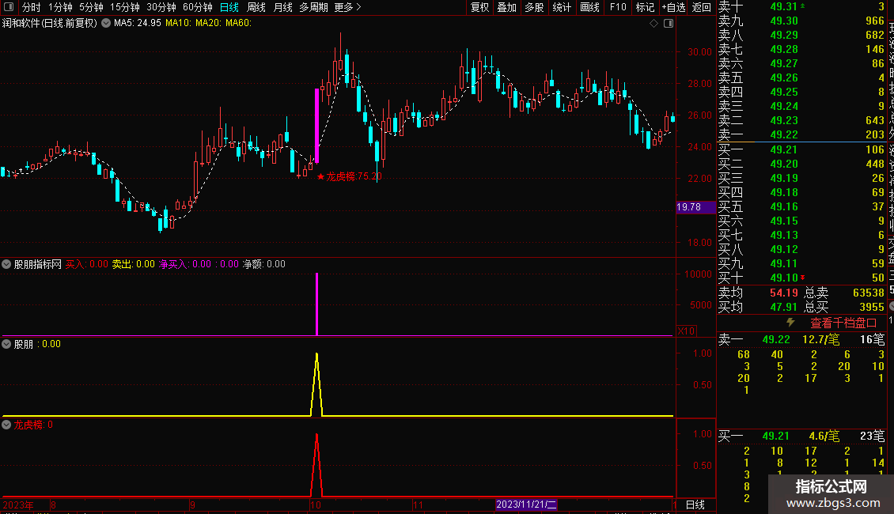The height and width of the screenshot is (514, 894).
Task: Switch to 月线 monthly chart
Action: 282,7
